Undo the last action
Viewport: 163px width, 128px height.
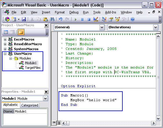pyautogui.click(x=60, y=19)
